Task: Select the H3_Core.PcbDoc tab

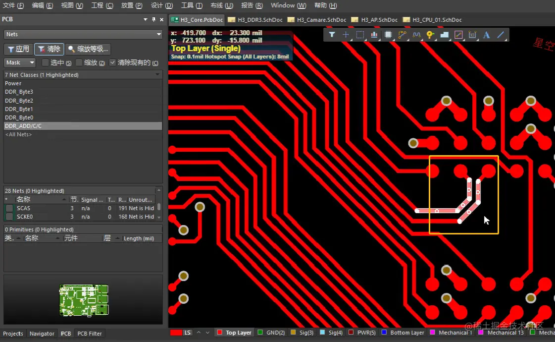Action: (197, 20)
